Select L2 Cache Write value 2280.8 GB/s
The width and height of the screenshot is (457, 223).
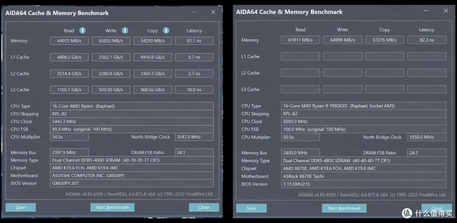(x=111, y=73)
